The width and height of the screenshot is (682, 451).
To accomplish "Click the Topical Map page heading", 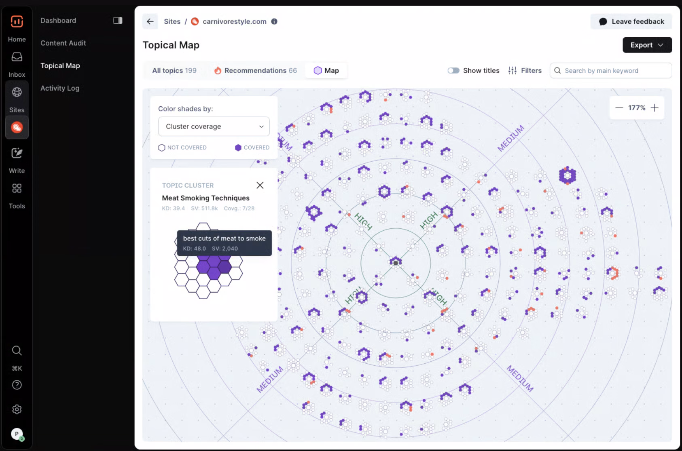I will point(171,45).
